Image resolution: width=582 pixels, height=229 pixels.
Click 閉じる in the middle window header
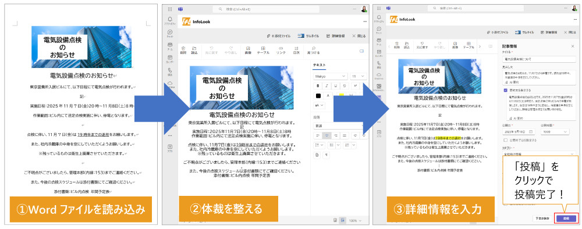[x=359, y=36]
